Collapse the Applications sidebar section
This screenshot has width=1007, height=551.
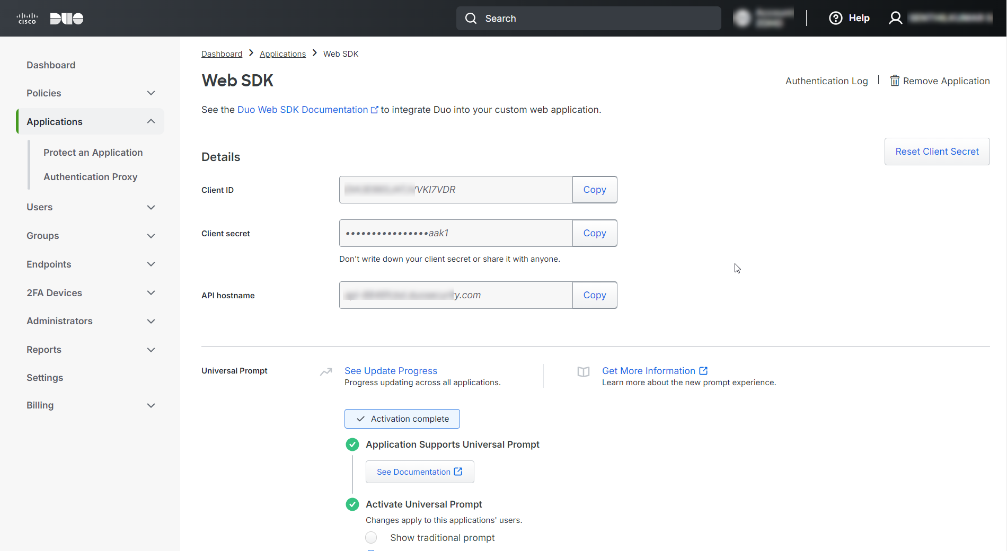(x=151, y=121)
